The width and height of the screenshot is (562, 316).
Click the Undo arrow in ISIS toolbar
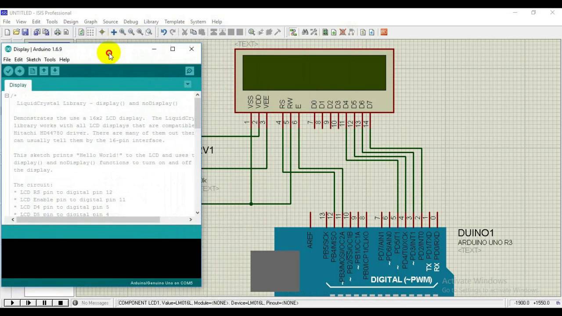tap(164, 32)
